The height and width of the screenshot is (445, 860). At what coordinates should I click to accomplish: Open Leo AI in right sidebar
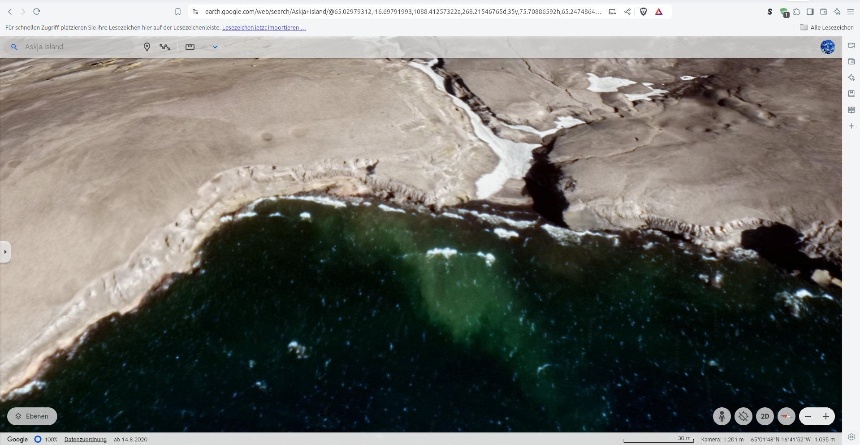point(851,78)
